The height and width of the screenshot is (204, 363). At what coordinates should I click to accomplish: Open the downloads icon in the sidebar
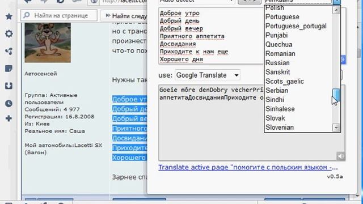coord(9,86)
